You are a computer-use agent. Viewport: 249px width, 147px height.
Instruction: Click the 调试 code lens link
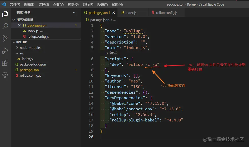coord(113,53)
